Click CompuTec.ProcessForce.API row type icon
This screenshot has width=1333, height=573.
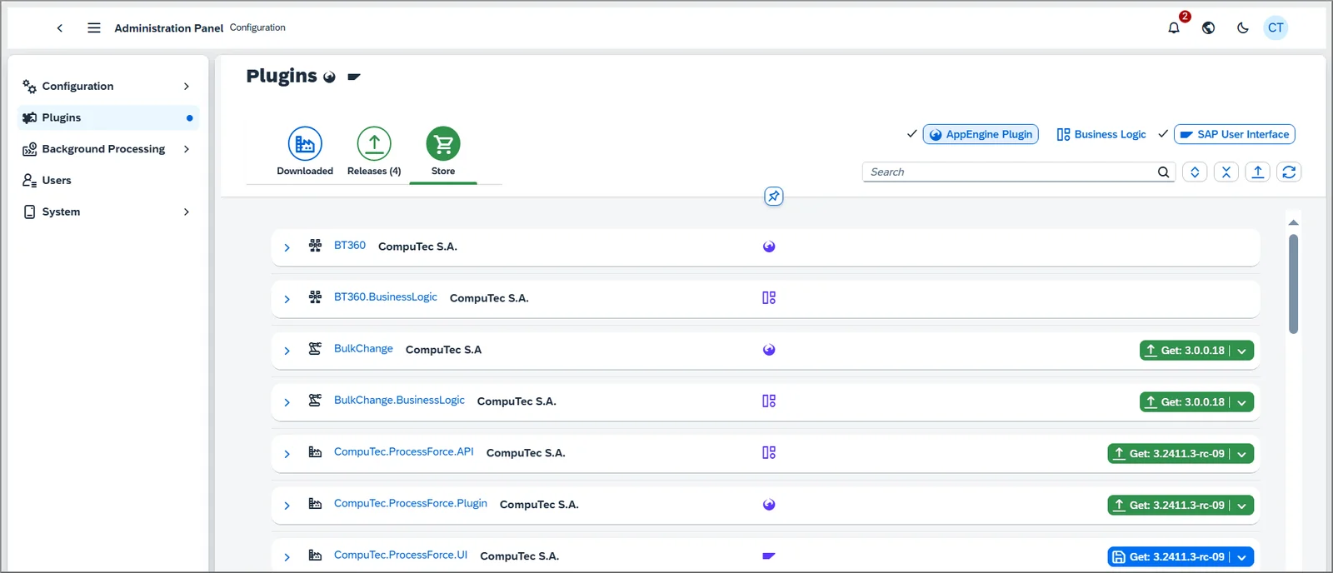(x=769, y=453)
